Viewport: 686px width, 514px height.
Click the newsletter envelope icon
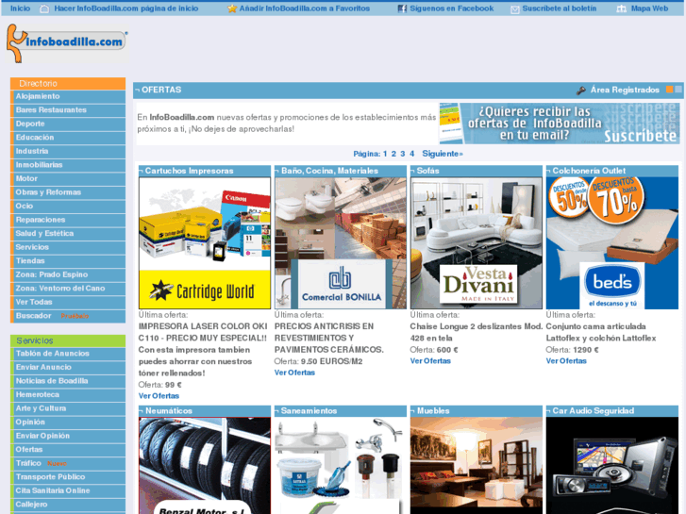515,9
